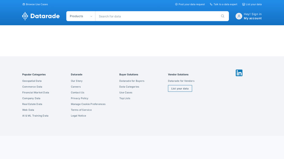Viewport: 284px width, 159px height.
Task: Expand the Products dropdown
Action: point(81,16)
